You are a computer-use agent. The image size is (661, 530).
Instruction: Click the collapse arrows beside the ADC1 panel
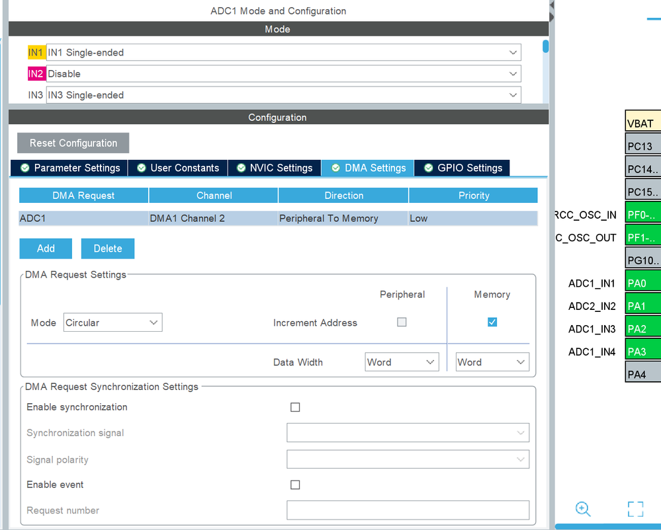coord(551,11)
